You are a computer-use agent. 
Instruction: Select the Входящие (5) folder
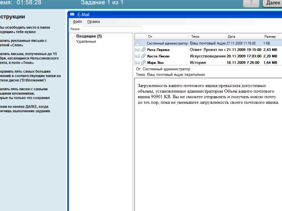(x=89, y=36)
